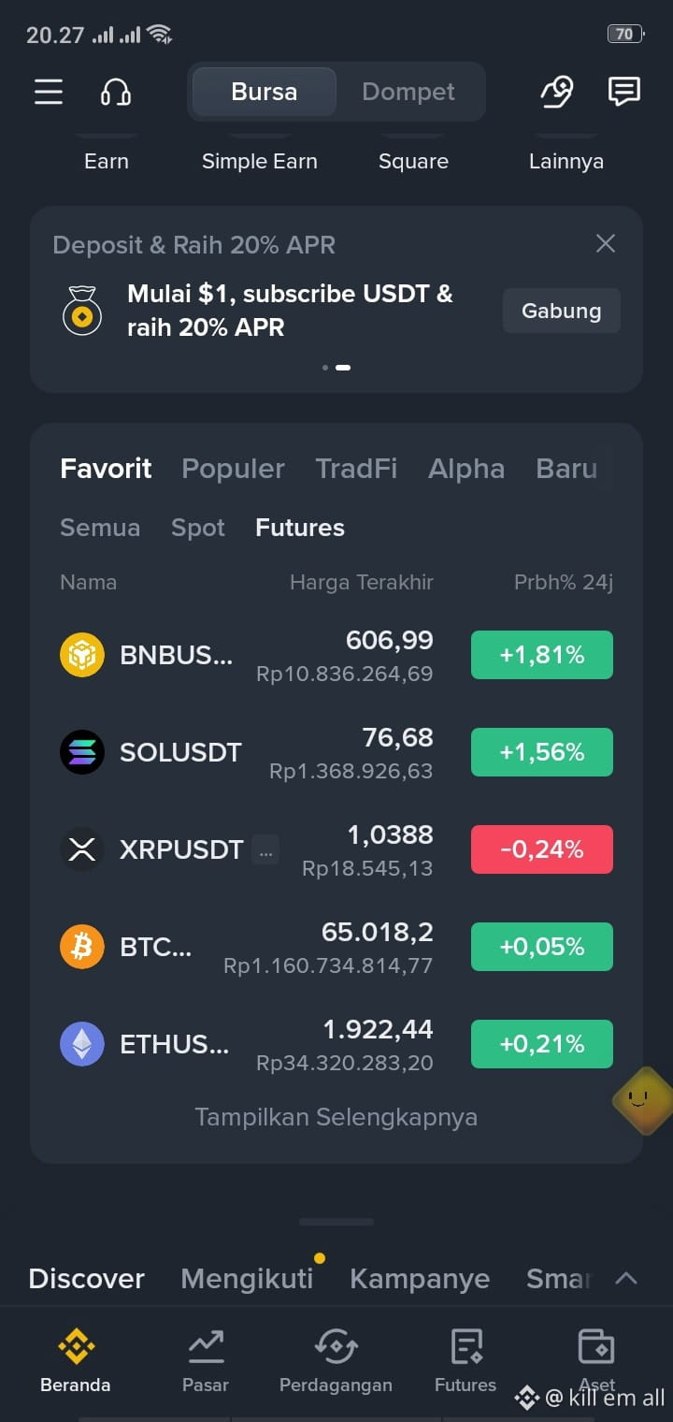The height and width of the screenshot is (1422, 673).
Task: Expand the list with Tampilkan Selengkapnya
Action: 336,1117
